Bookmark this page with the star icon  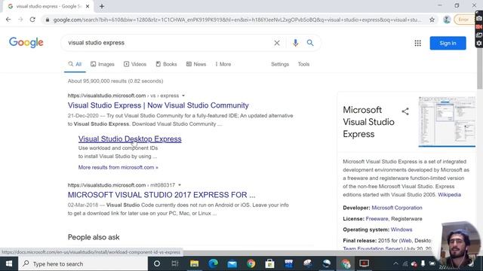click(x=432, y=20)
